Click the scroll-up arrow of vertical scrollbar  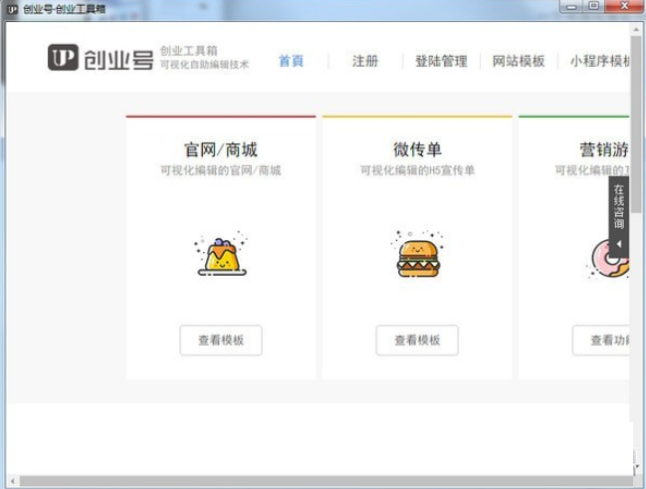pos(636,29)
